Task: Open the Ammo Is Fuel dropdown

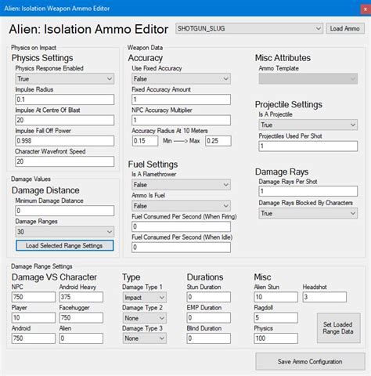Action: tap(181, 206)
